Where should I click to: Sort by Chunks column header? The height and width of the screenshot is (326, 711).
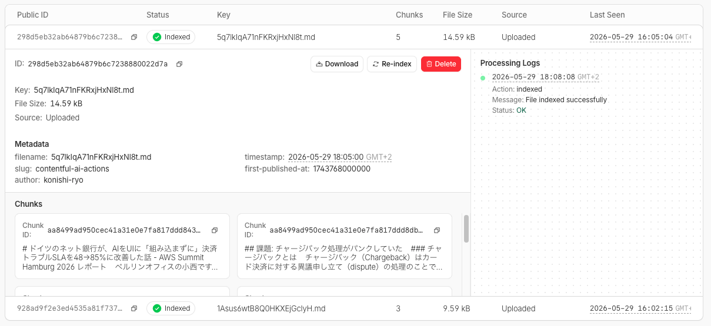click(x=409, y=15)
